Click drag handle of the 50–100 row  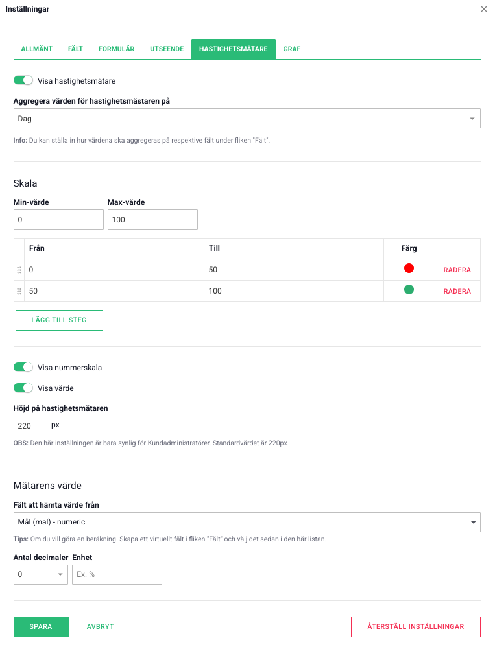point(19,292)
